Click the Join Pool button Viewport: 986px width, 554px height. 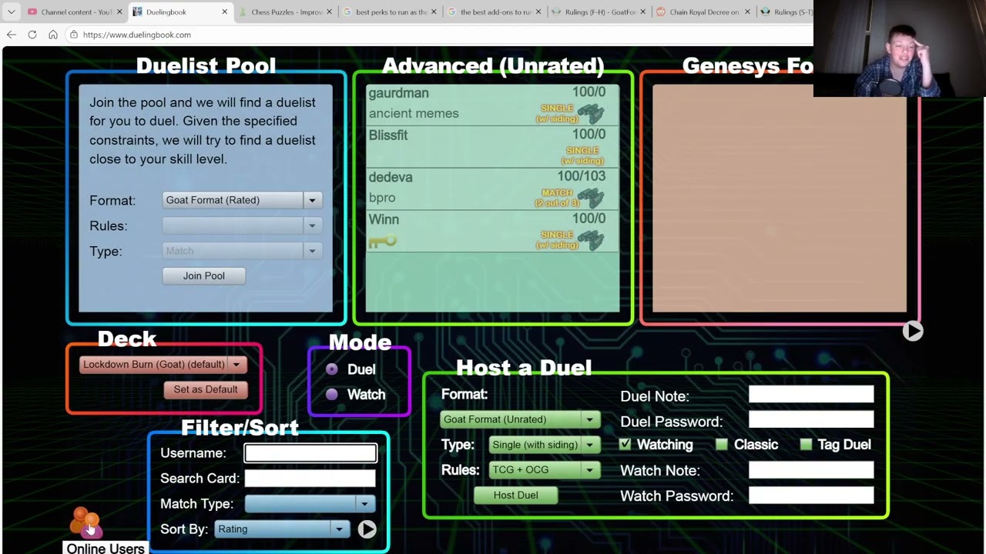coord(204,275)
